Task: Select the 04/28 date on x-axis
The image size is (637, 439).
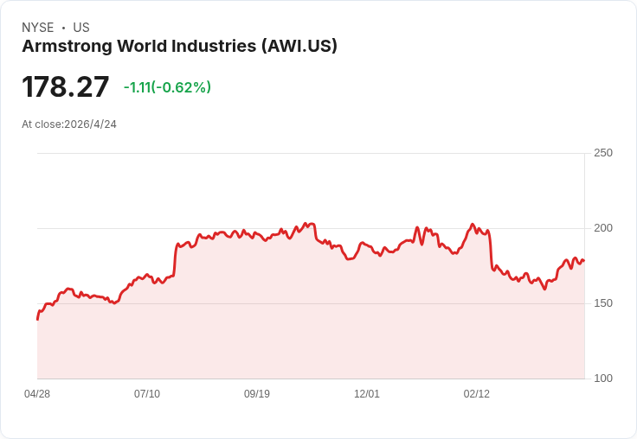Action: click(37, 394)
